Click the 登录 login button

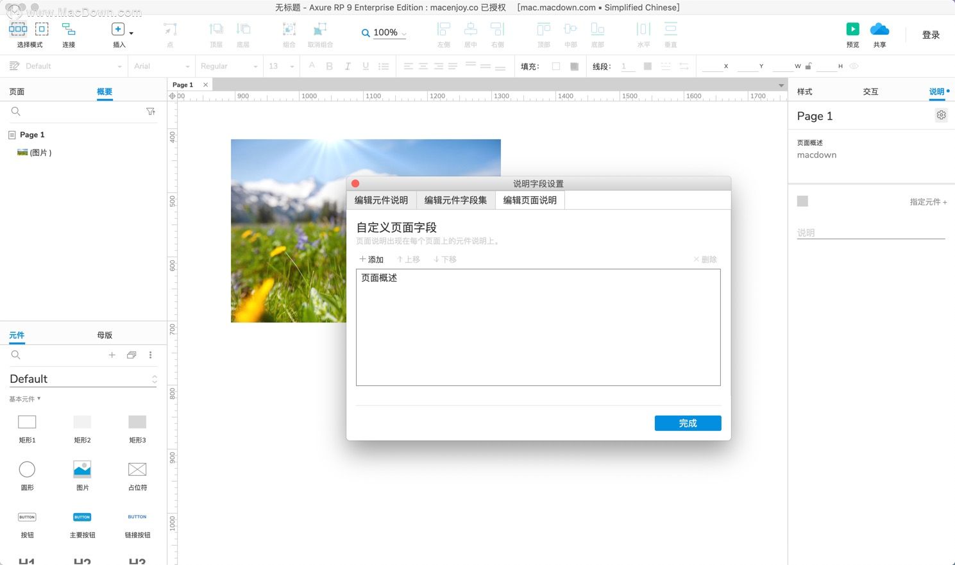[x=931, y=35]
